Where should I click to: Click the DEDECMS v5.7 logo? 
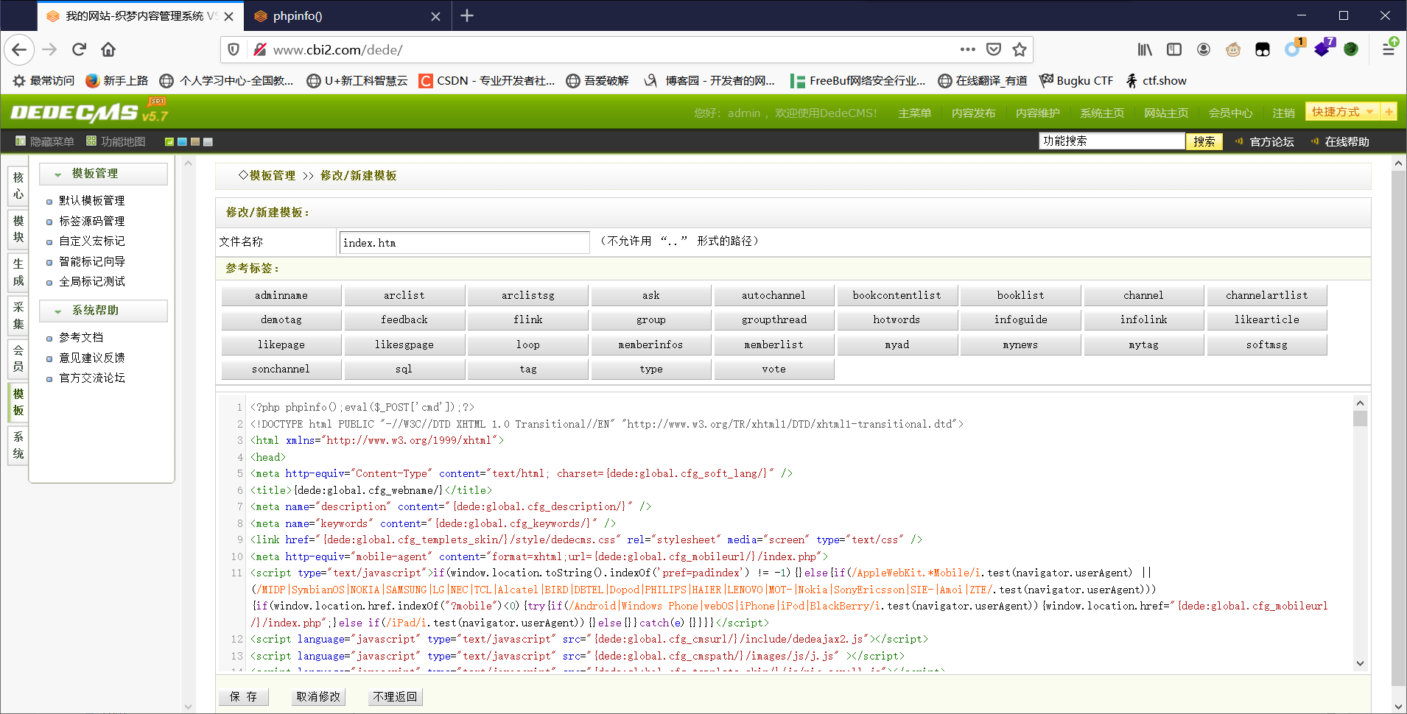[89, 112]
